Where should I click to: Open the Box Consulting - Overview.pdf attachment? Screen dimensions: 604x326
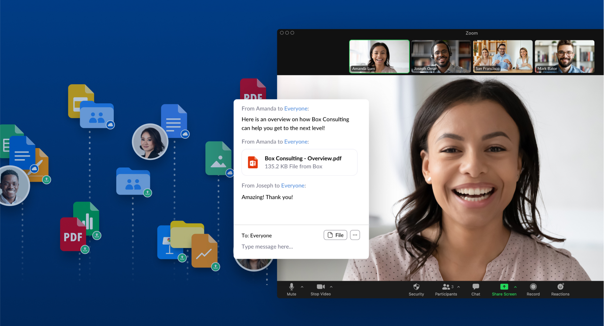coord(299,162)
